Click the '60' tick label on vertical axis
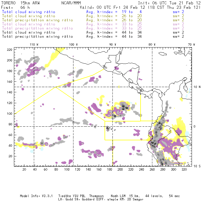The height and width of the screenshot is (202, 202). pos(10,135)
